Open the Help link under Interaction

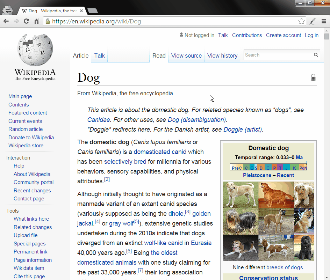19,165
